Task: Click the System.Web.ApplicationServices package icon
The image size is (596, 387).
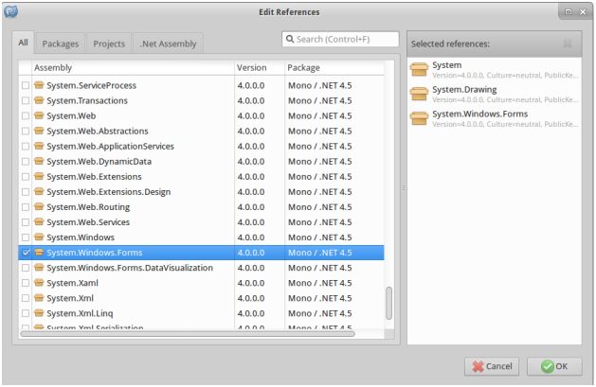Action: point(39,146)
